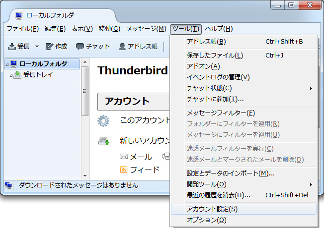The width and height of the screenshot is (324, 228).
Task: Open the 表示(V) menu
Action: tap(82, 29)
